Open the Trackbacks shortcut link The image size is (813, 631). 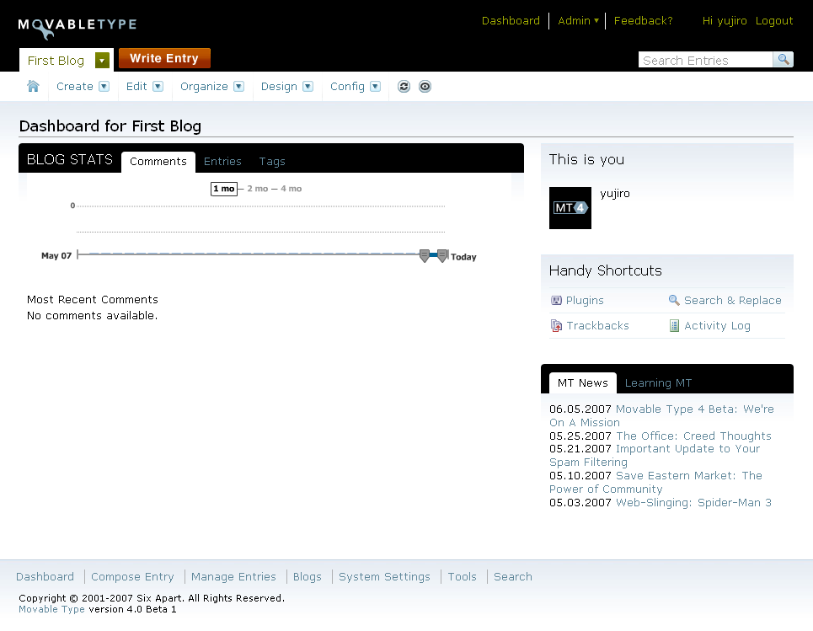(x=597, y=326)
